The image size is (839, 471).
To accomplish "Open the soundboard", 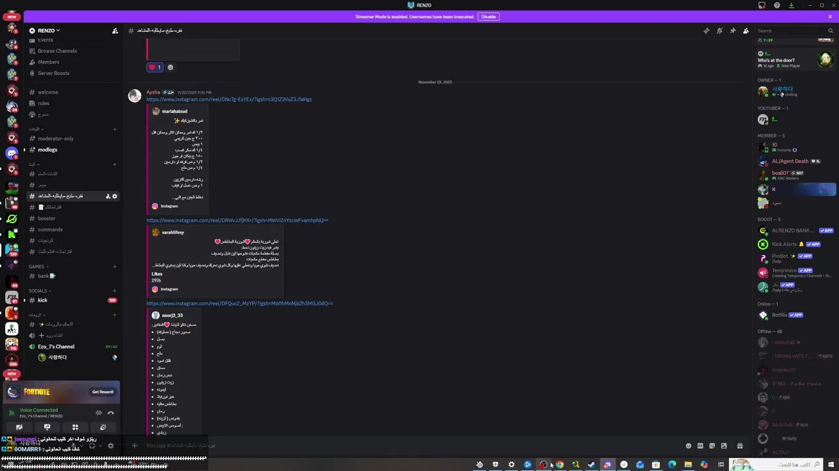I will coord(103,427).
